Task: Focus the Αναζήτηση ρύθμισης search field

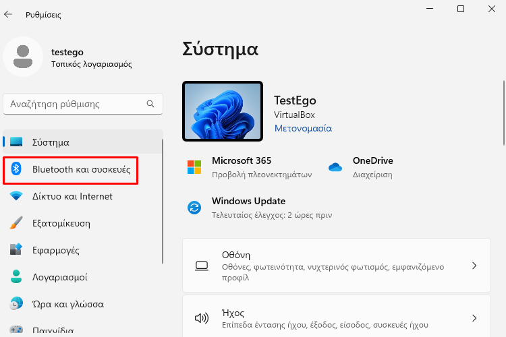Action: coord(83,104)
